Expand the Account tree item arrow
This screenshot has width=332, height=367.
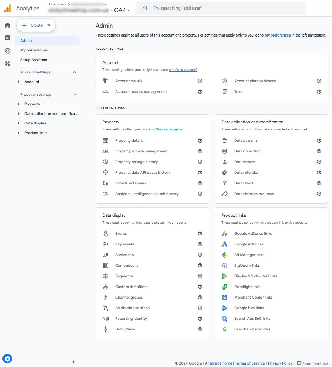click(19, 82)
